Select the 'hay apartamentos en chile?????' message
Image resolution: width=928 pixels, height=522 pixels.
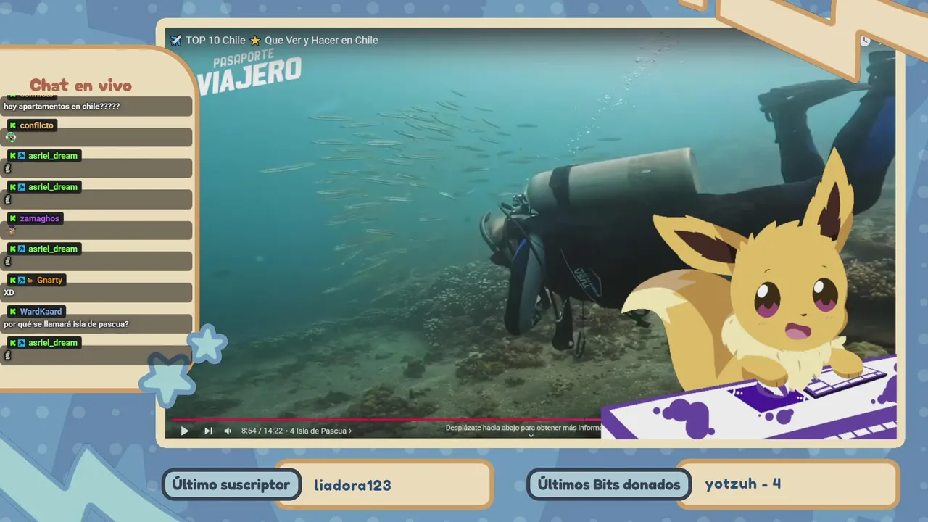pos(62,107)
